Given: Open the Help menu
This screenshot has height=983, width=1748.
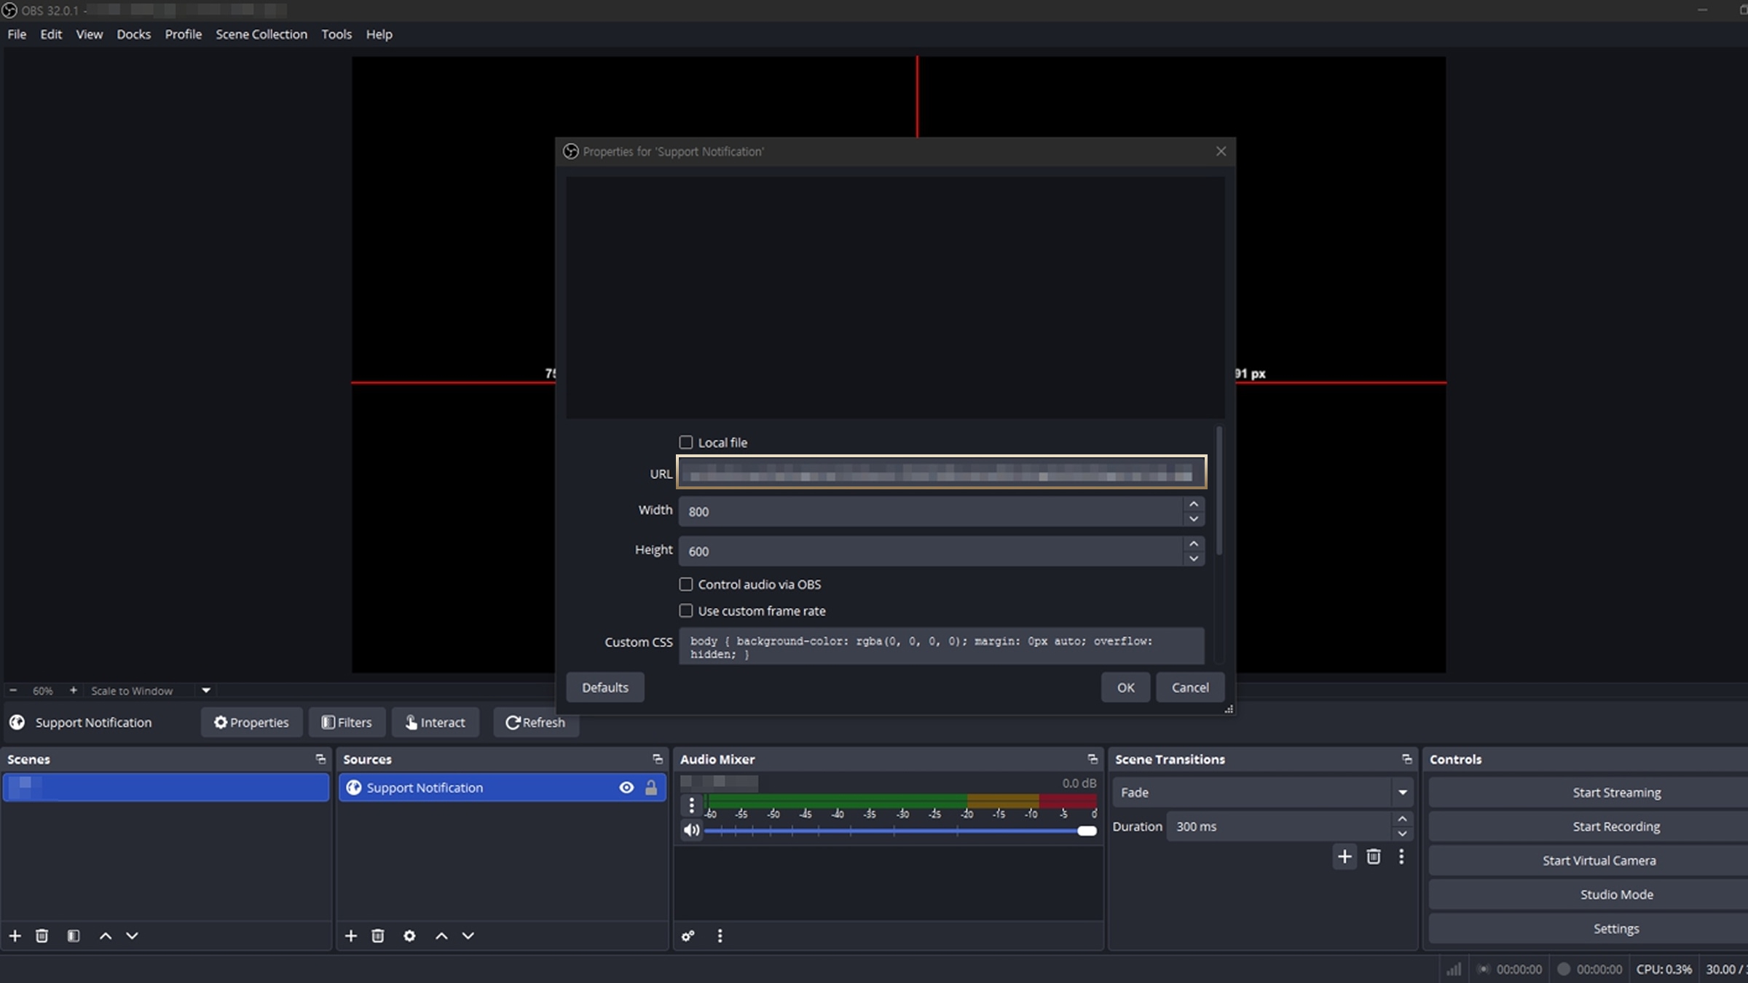Looking at the screenshot, I should point(379,34).
